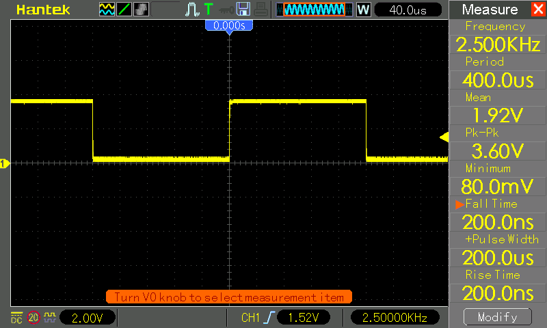Select the Rise Time 200.0ns measurement
Screen dimensions: 547x328
coord(498,286)
